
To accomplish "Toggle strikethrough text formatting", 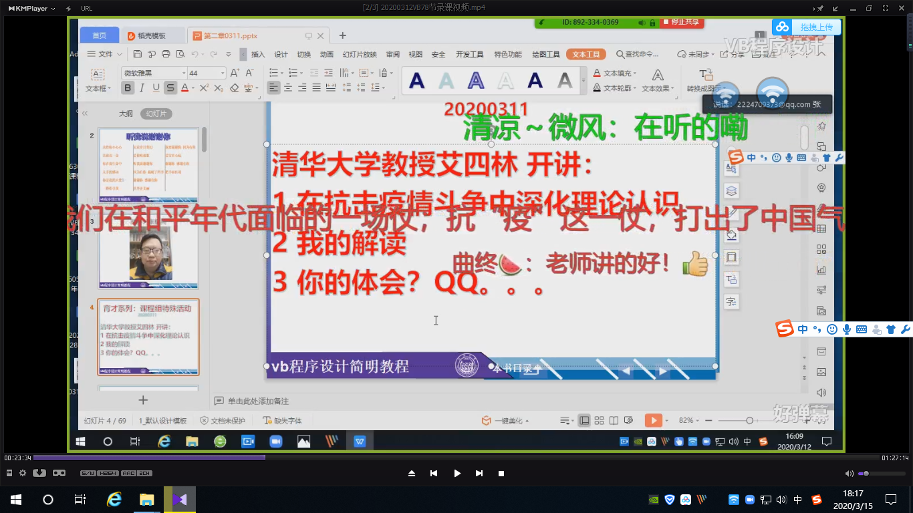I will pyautogui.click(x=170, y=88).
